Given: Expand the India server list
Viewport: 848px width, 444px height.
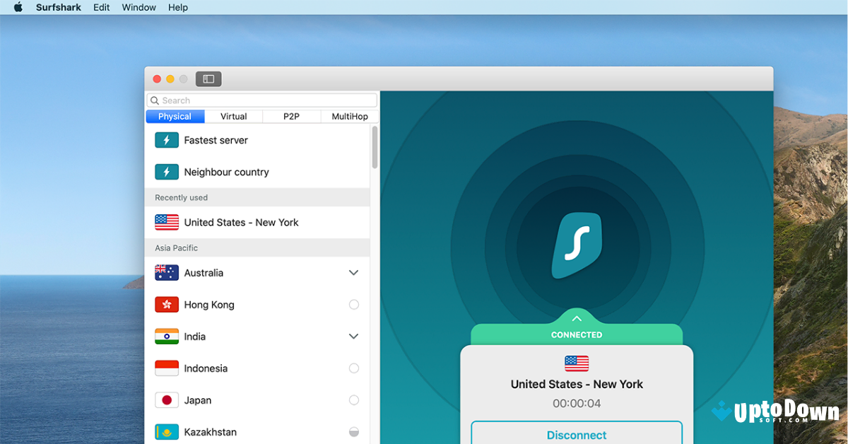Looking at the screenshot, I should [x=353, y=336].
